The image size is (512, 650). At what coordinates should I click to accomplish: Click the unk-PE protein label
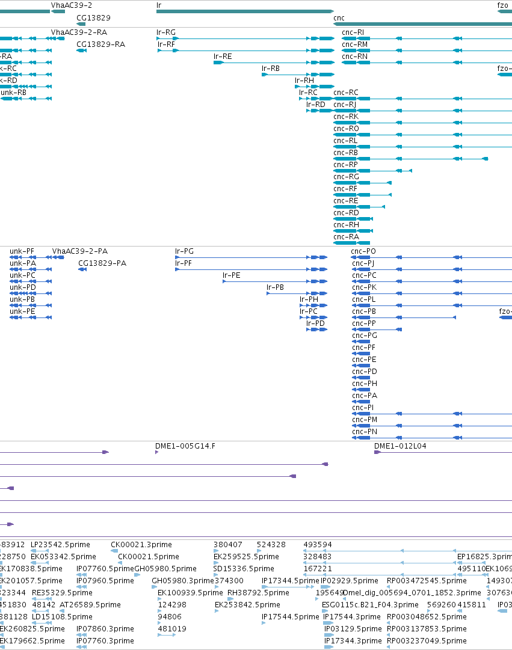(22, 311)
